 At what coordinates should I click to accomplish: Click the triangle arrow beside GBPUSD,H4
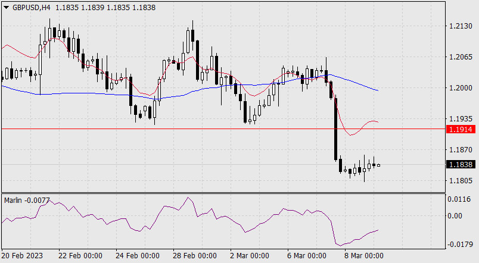coord(6,7)
